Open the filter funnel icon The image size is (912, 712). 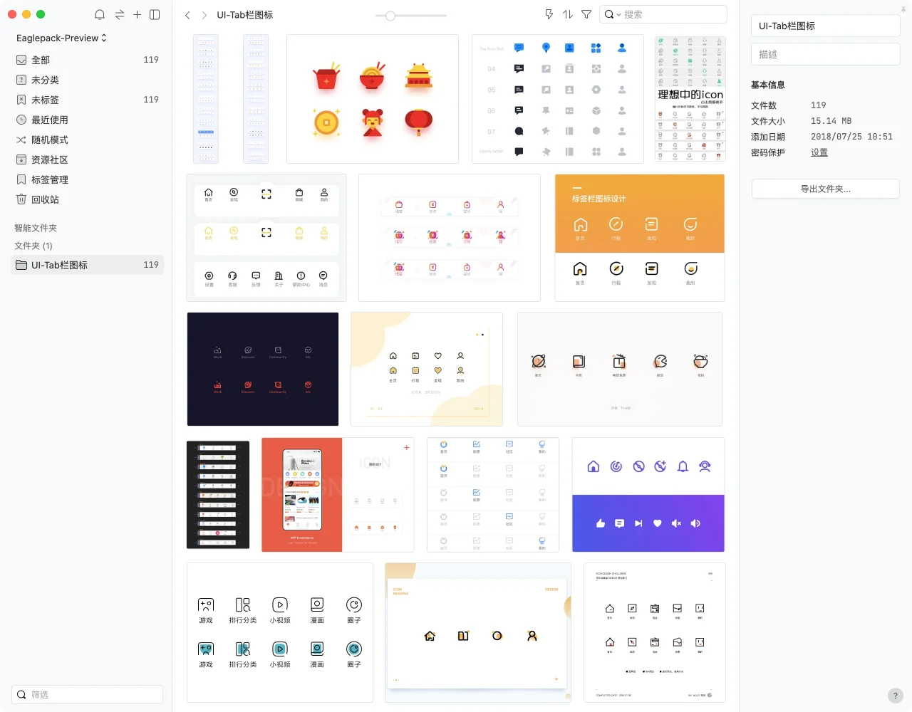point(586,14)
